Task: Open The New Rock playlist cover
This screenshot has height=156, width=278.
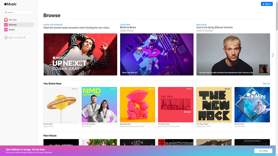Action: (214, 105)
